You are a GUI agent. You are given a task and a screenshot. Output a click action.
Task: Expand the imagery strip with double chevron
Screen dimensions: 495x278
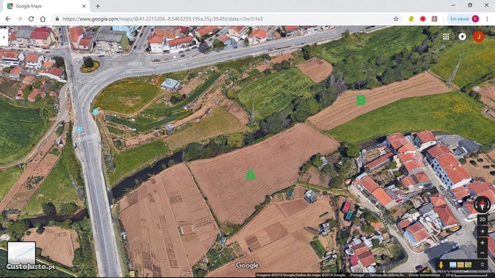(x=482, y=265)
